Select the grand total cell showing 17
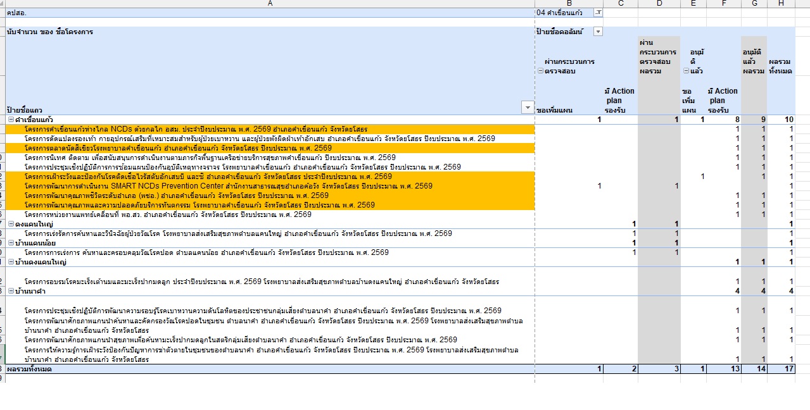Image resolution: width=810 pixels, height=410 pixels. 782,369
